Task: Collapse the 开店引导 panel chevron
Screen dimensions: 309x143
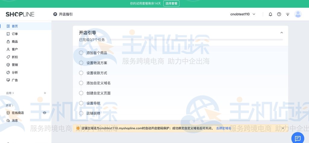Action: (x=282, y=33)
